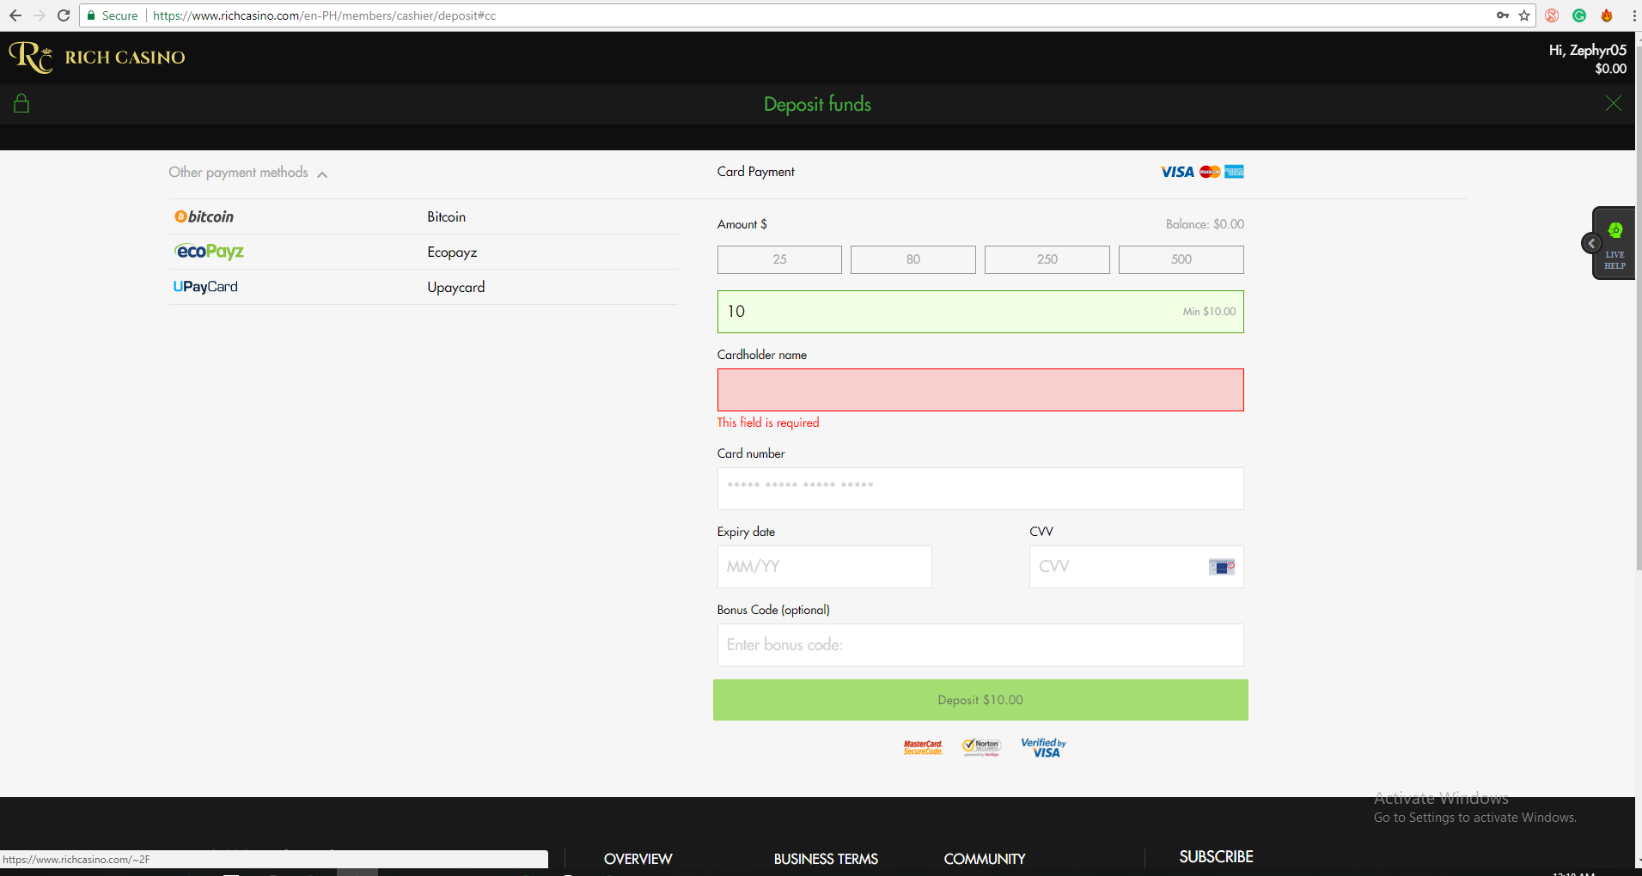This screenshot has width=1642, height=876.
Task: Select the 80 dollar amount preset
Action: 913,259
